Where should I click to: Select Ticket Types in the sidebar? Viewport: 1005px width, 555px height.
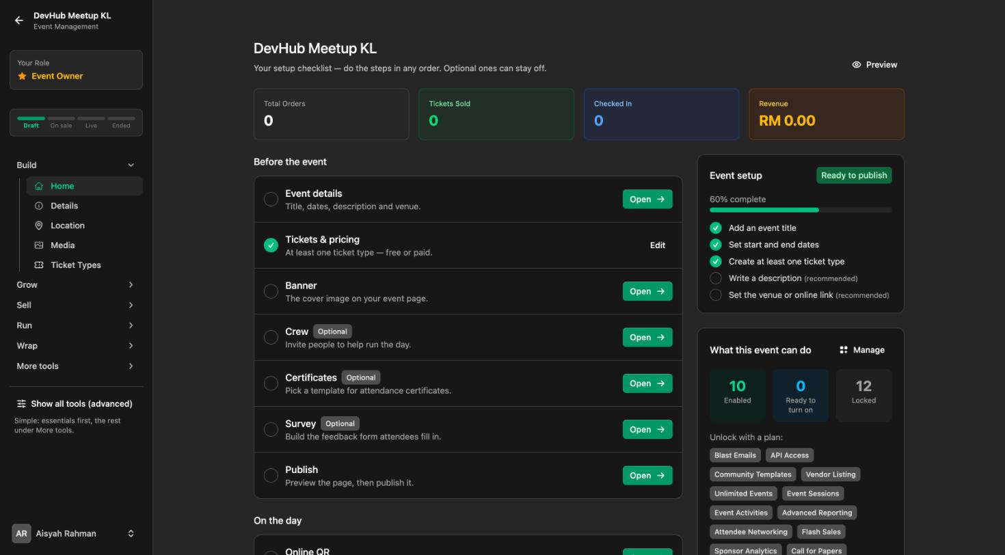(84, 265)
